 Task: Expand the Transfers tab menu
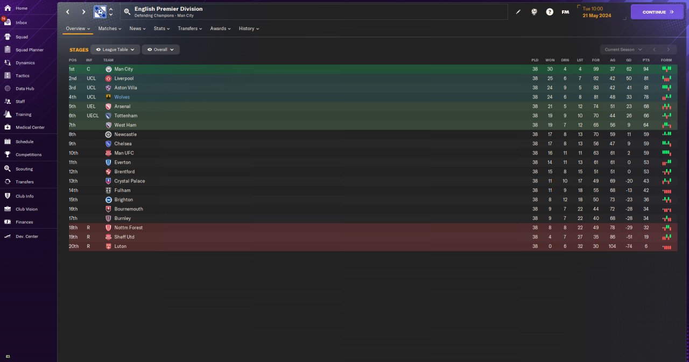pyautogui.click(x=190, y=29)
